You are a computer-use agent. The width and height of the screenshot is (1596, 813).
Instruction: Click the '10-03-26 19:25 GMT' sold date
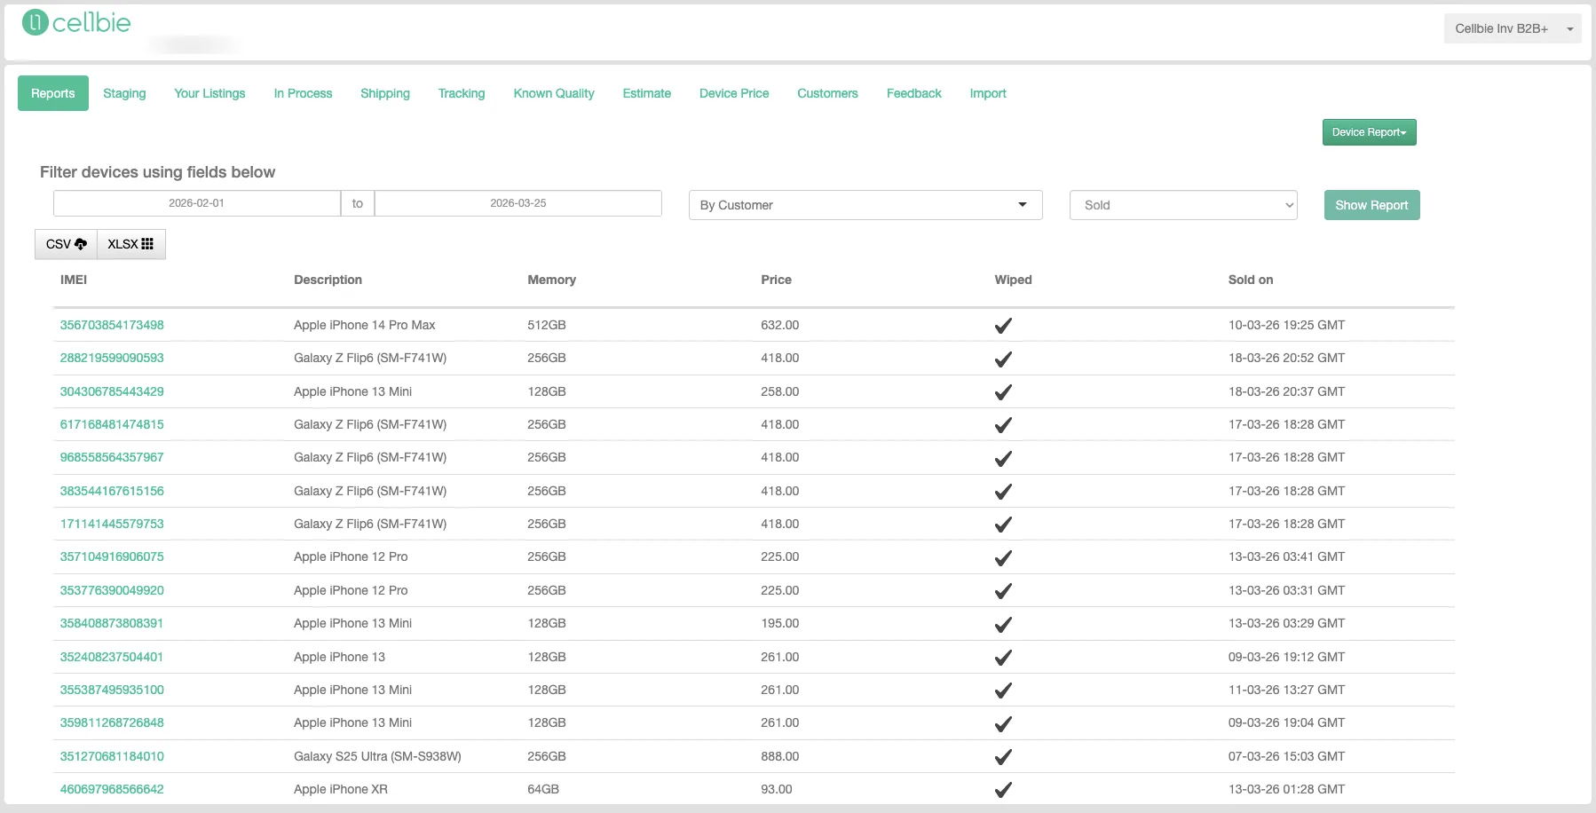point(1286,325)
